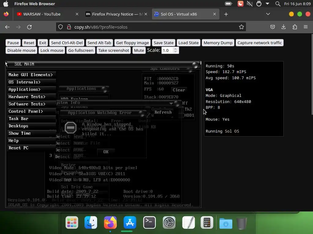Bookmark this page with the star icon

tap(241, 27)
